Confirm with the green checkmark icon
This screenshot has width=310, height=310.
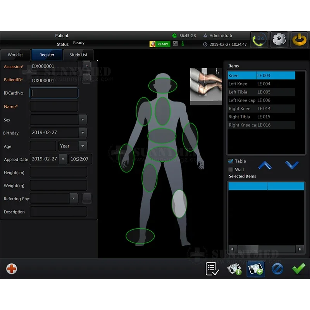click(x=298, y=269)
